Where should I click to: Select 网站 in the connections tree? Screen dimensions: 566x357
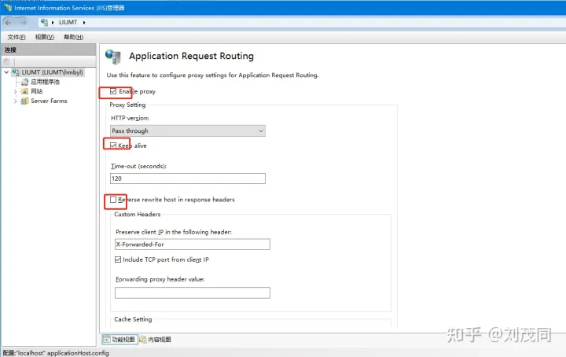click(36, 92)
